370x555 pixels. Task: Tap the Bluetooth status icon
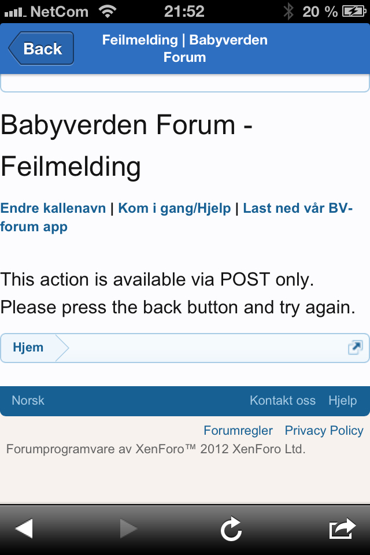point(288,11)
